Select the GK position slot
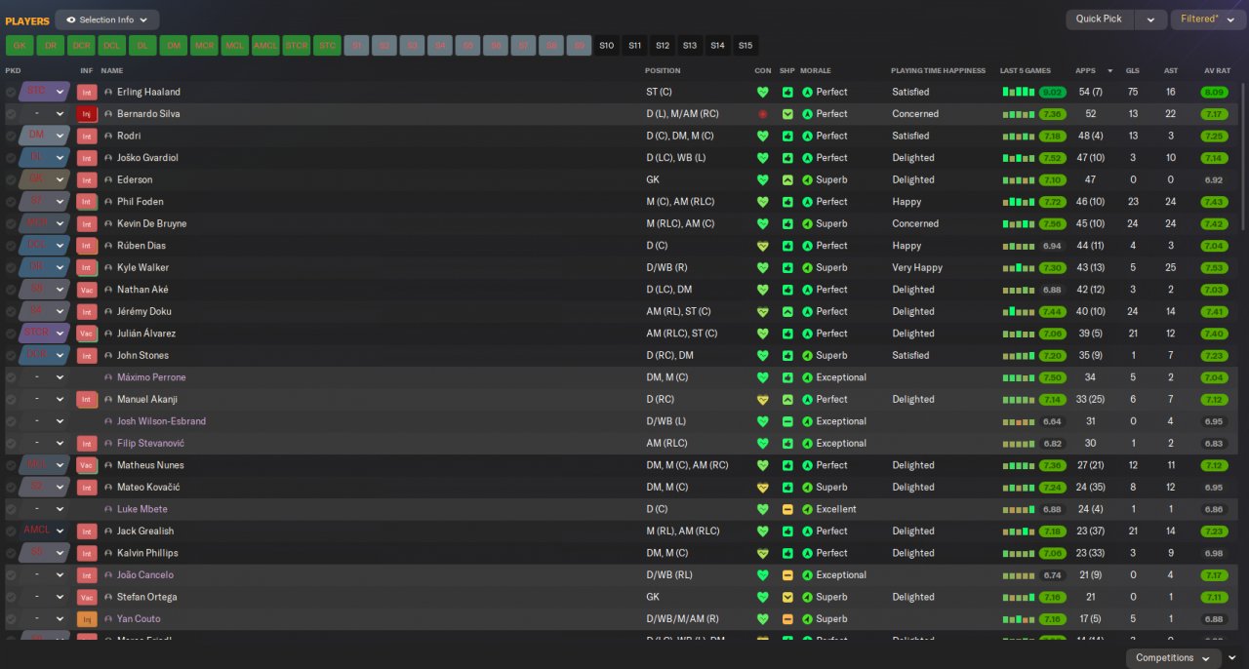 tap(20, 46)
